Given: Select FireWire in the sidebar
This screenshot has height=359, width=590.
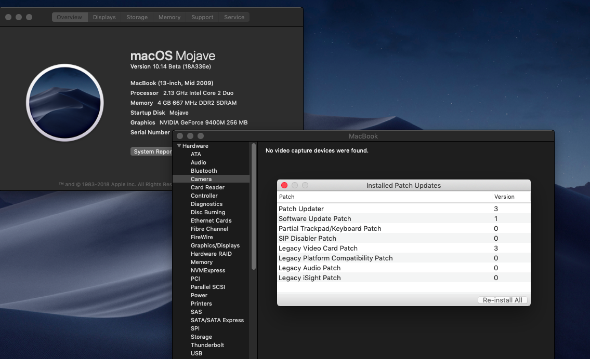Looking at the screenshot, I should [x=202, y=237].
